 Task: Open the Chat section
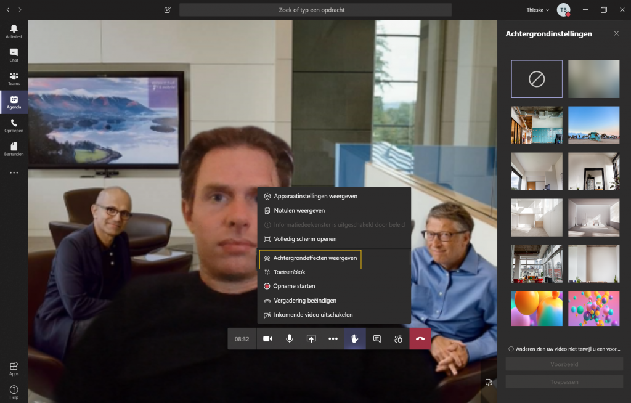14,55
